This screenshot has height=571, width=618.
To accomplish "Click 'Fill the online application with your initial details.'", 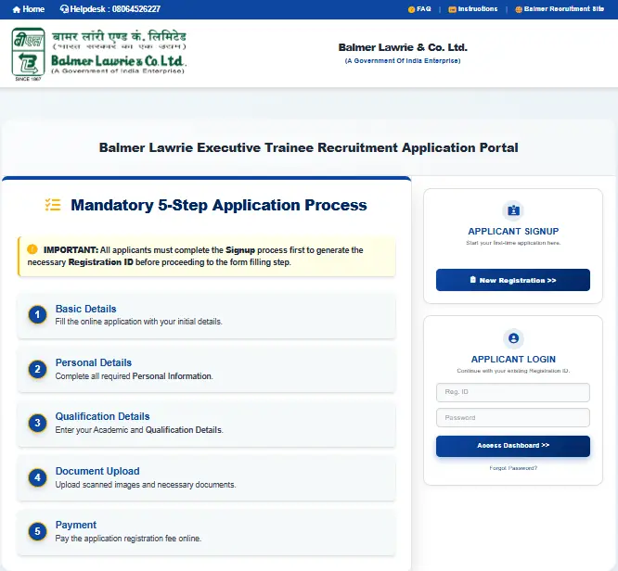I will (139, 322).
